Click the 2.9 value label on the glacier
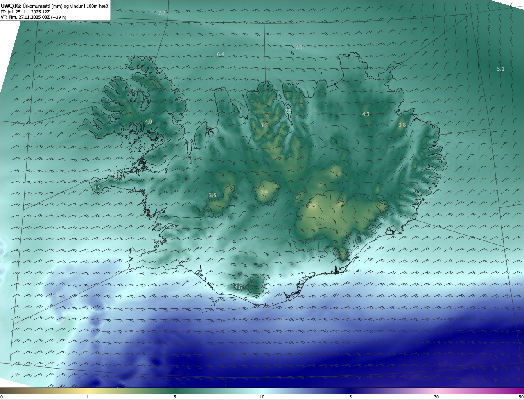 (x=264, y=192)
